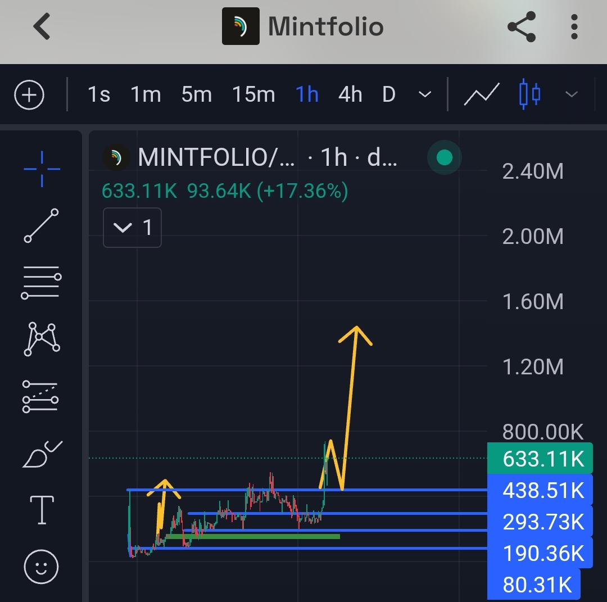The height and width of the screenshot is (602, 607).
Task: Open the three-dot overflow menu
Action: pos(574,27)
